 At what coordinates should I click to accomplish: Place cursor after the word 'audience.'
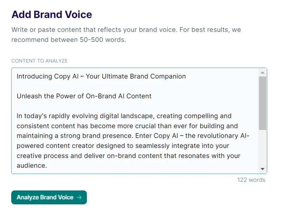47,166
